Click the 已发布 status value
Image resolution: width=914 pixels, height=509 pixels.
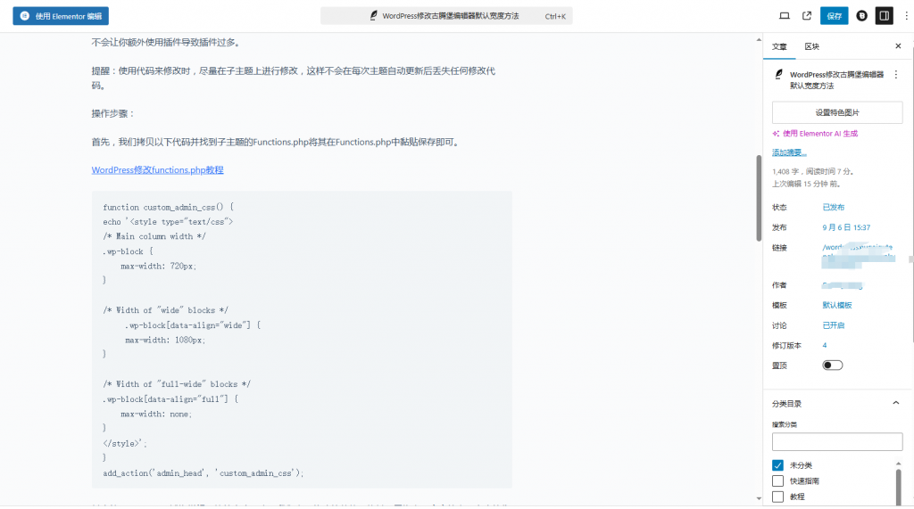[x=834, y=208]
